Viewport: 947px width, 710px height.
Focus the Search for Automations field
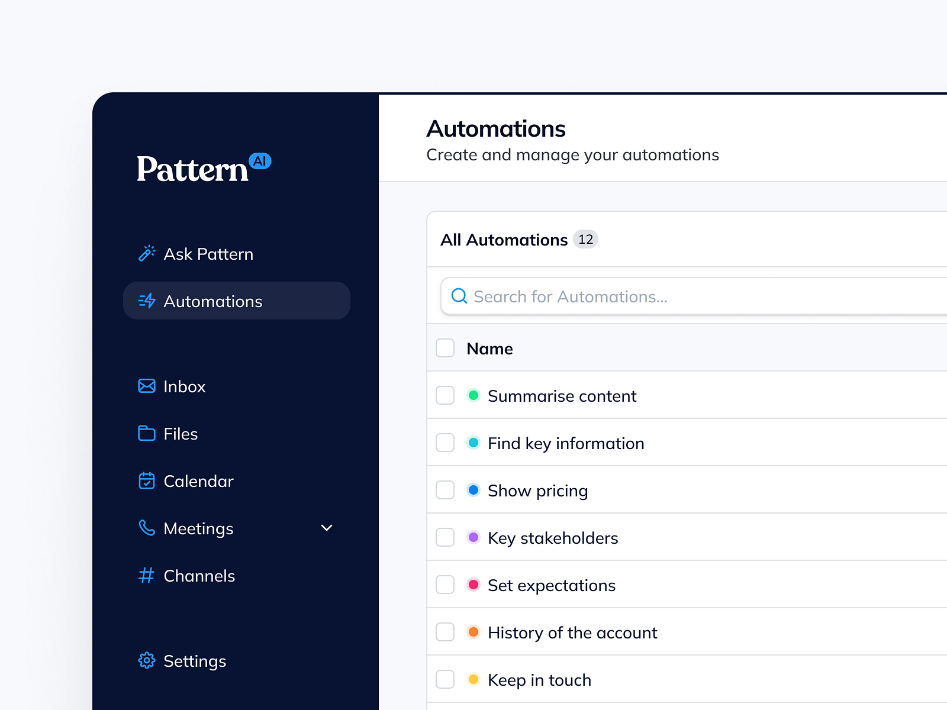[694, 296]
